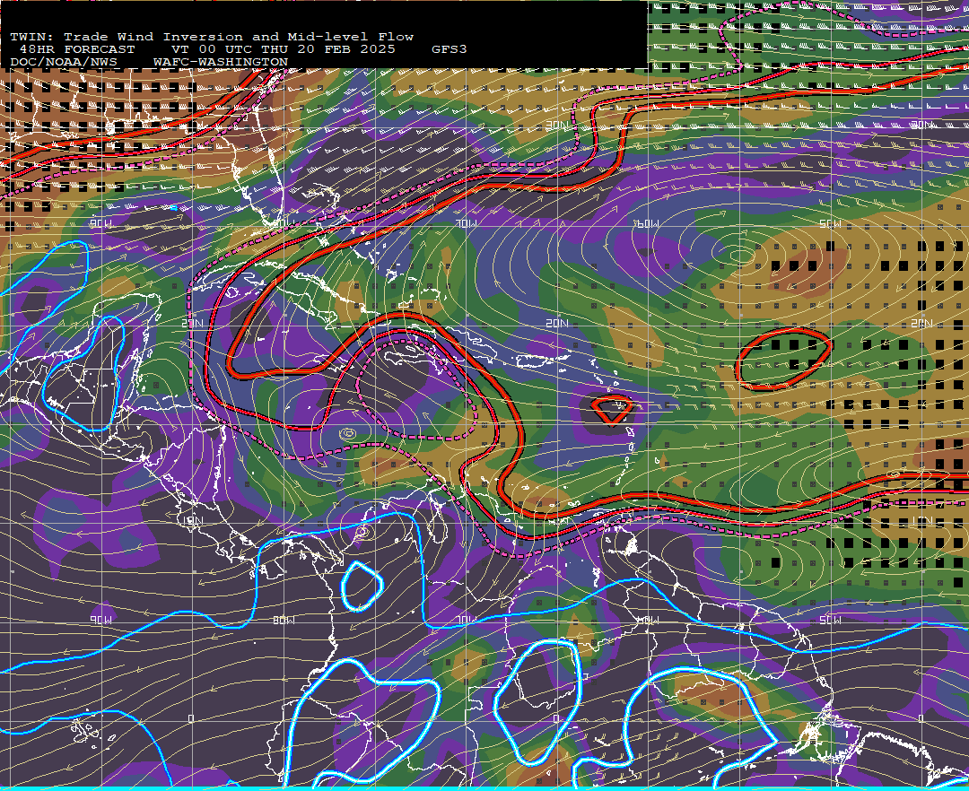Screen dimensions: 969x791
Task: Click the small red triangular contour near the Lesser Antilles
Action: point(611,410)
